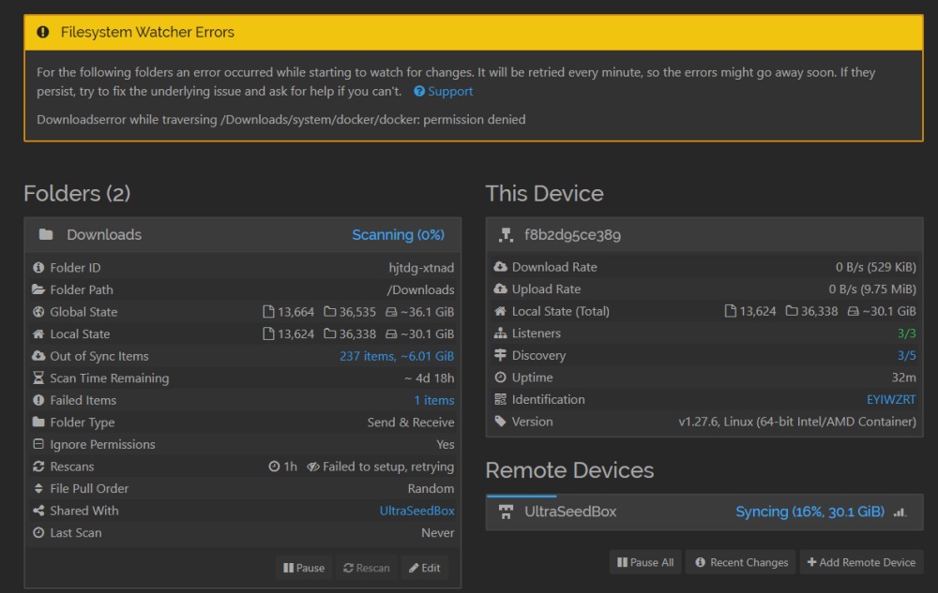View the 1 failed items link
The image size is (938, 593).
[x=433, y=401]
